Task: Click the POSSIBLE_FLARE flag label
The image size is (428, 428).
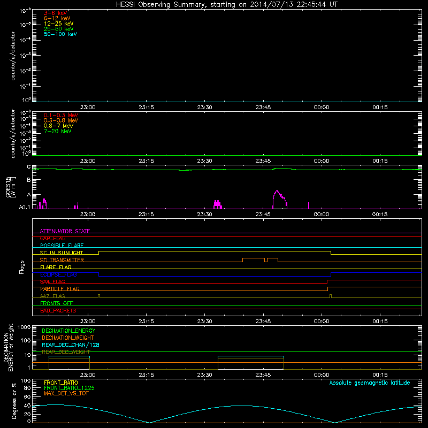Action: coord(62,246)
